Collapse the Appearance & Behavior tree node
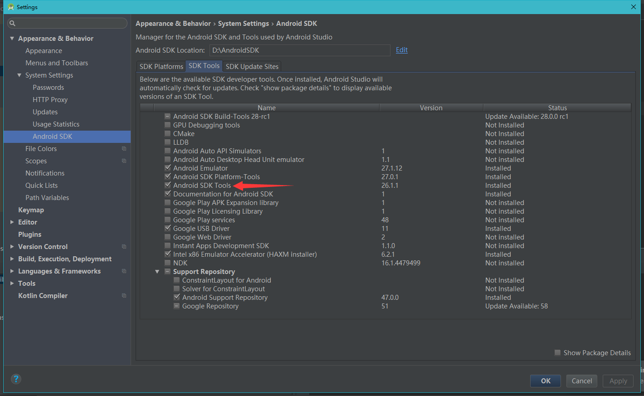Viewport: 644px width, 396px height. [x=12, y=39]
